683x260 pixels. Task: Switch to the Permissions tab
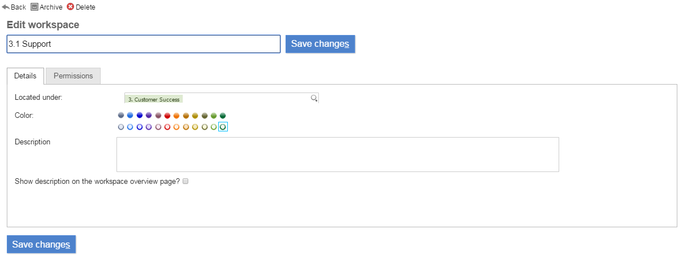(73, 76)
